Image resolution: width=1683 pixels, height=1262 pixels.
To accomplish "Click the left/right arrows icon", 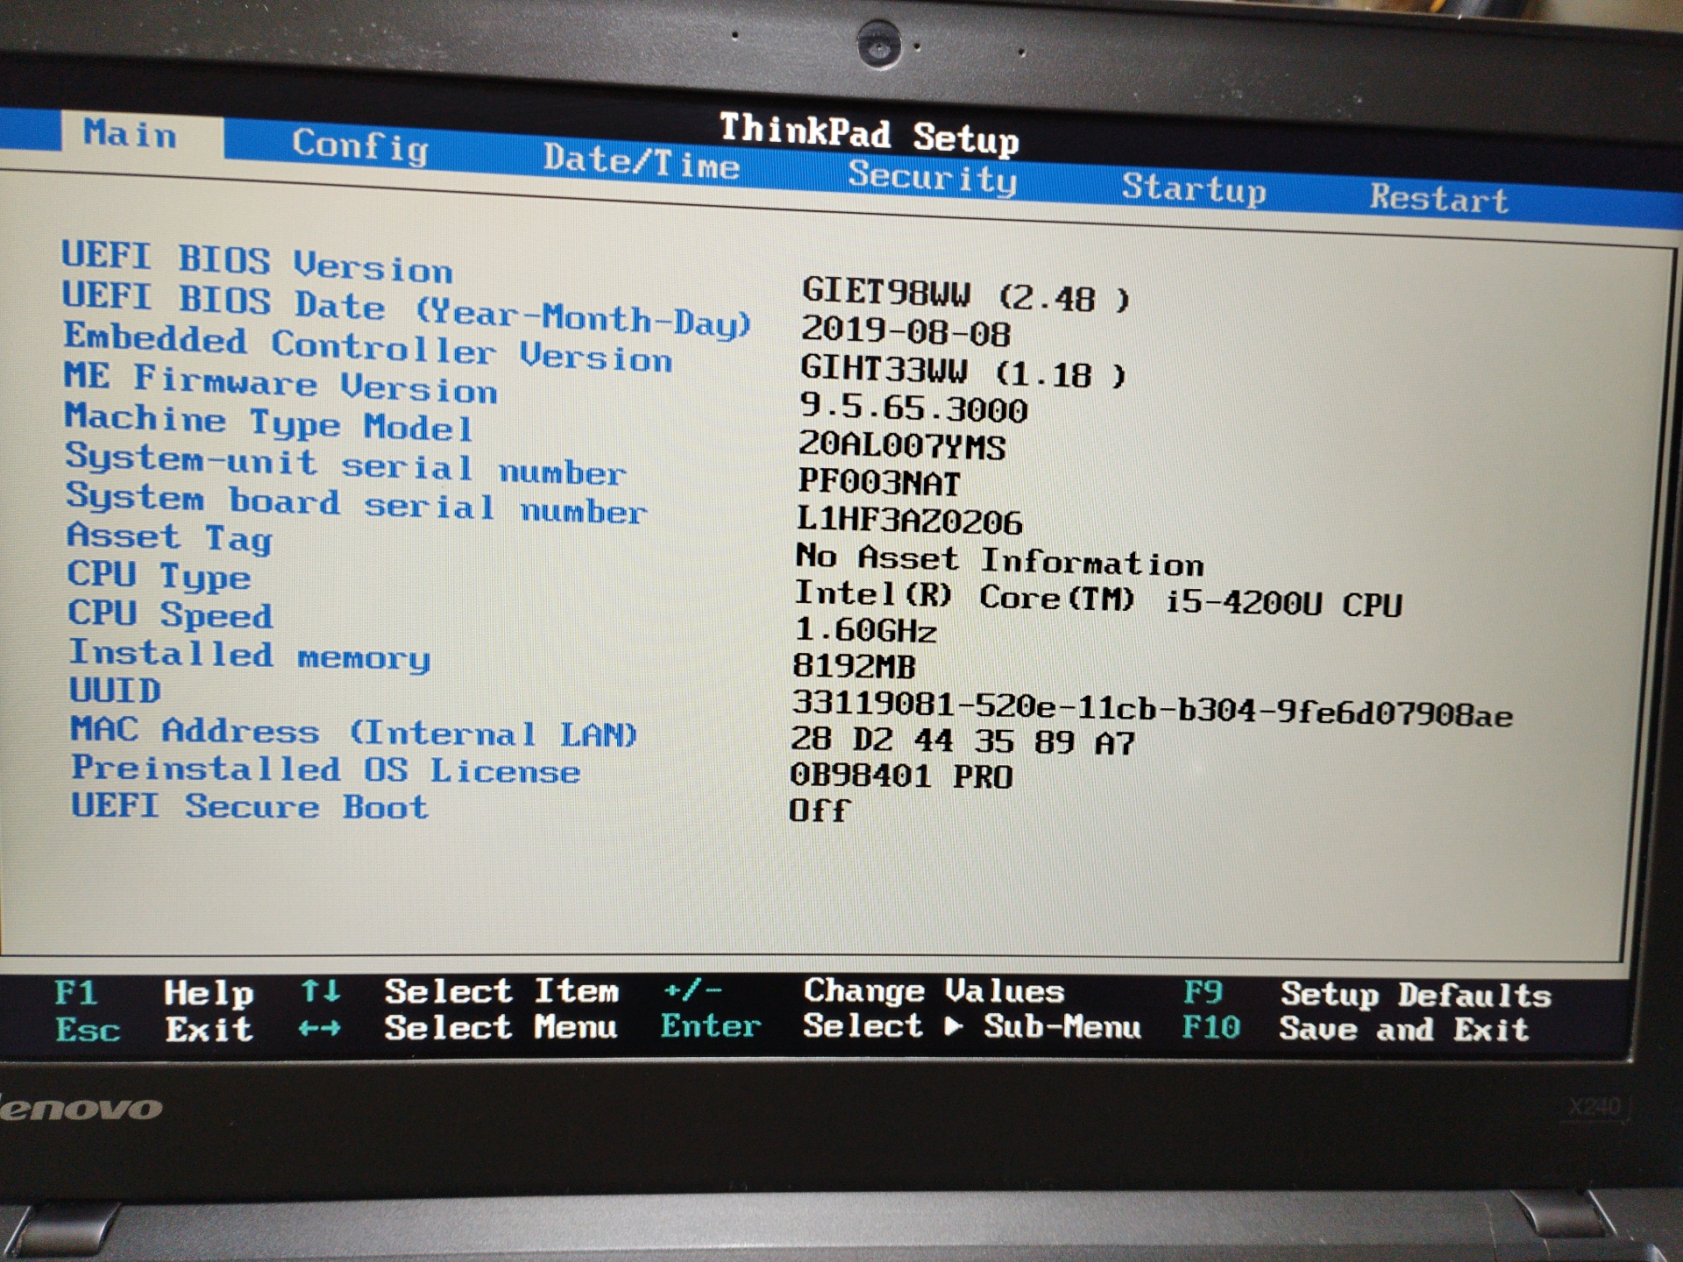I will 320,1028.
